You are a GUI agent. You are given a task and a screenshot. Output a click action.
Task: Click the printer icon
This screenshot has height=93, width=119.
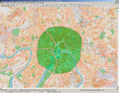[43, 6]
